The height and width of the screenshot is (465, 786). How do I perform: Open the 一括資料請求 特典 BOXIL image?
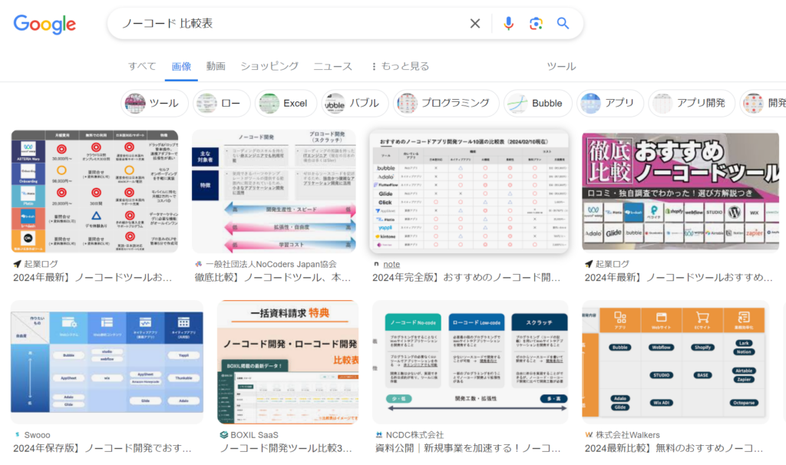coord(288,361)
